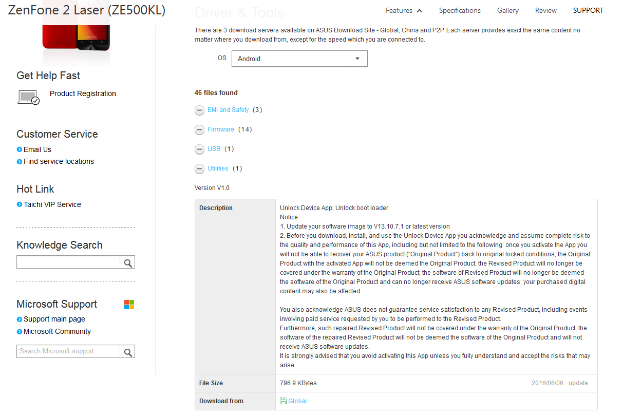This screenshot has height=415, width=642.
Task: Click the Microsoft logo icon
Action: [129, 305]
